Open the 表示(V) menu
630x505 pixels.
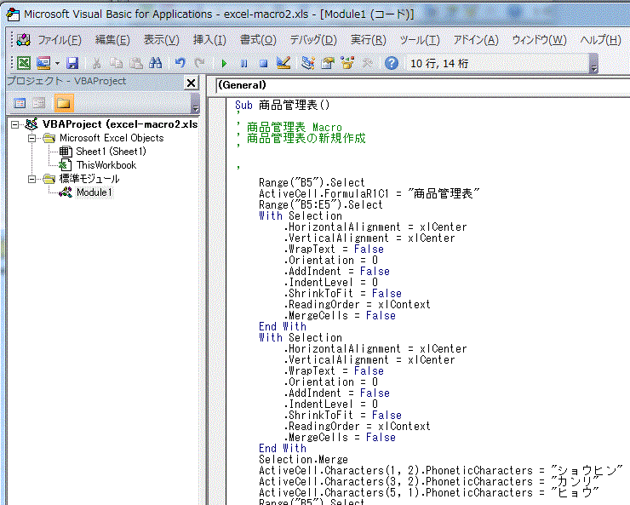[x=162, y=40]
